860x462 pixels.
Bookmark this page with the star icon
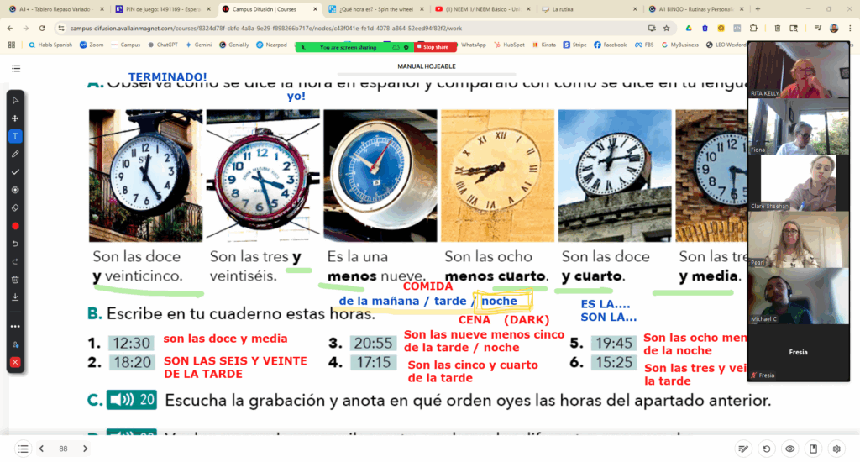[666, 28]
